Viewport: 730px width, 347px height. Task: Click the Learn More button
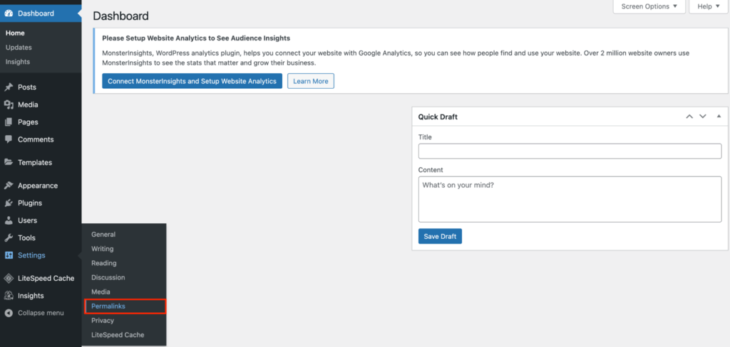coord(311,81)
